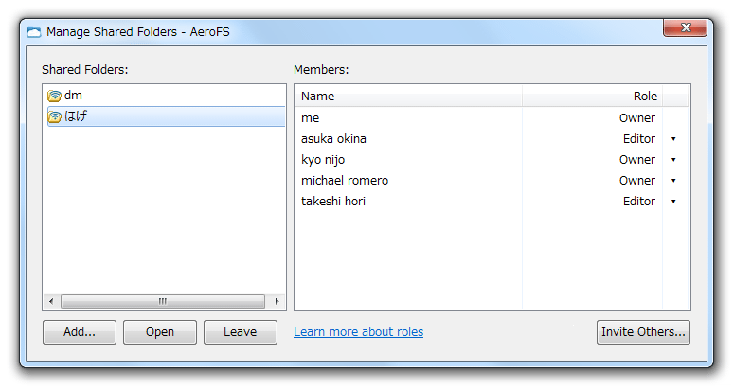The image size is (734, 389).
Task: Sort members by Role column header
Action: click(x=593, y=97)
